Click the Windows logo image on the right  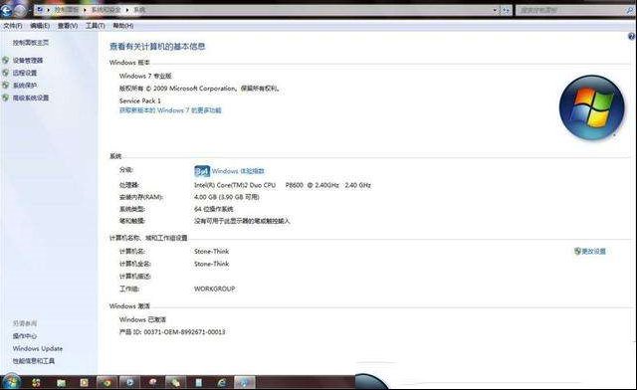tap(591, 107)
